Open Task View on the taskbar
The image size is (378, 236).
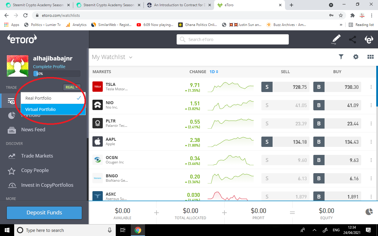[123, 230]
